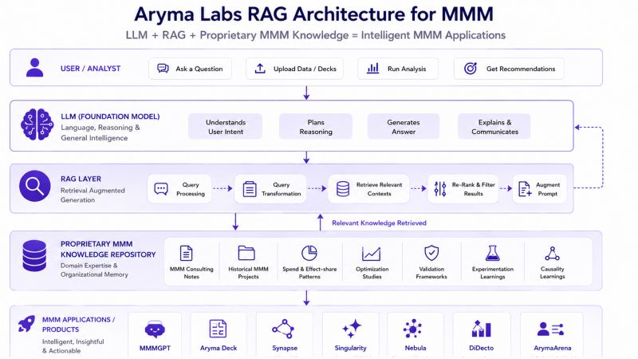The width and height of the screenshot is (638, 359).
Task: Click the Re-Rank & Filter Results label
Action: (473, 189)
